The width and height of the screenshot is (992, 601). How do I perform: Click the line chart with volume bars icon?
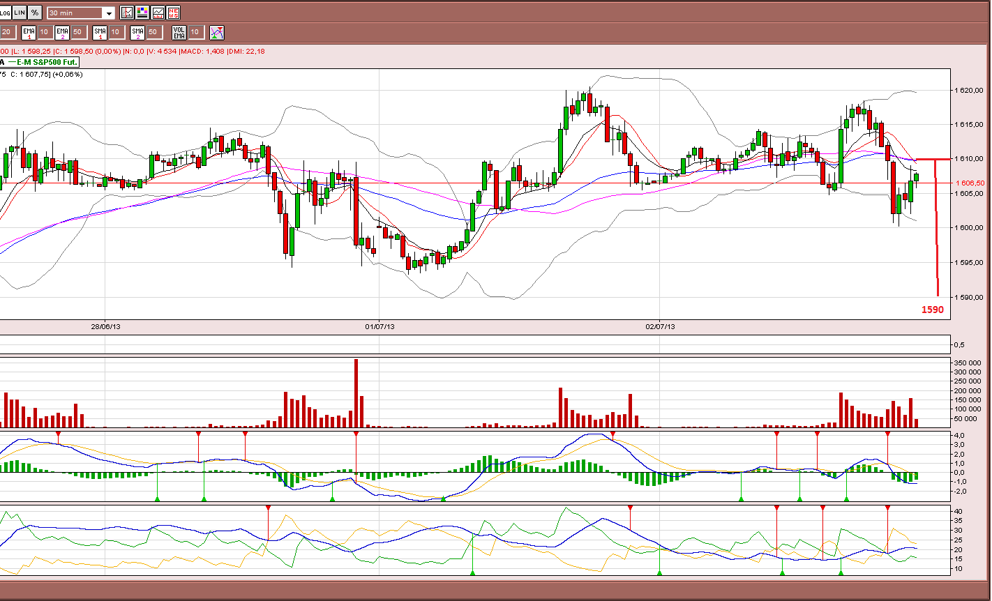158,13
